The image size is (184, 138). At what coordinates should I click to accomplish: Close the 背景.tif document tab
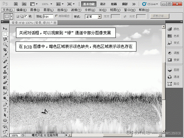point(55,23)
